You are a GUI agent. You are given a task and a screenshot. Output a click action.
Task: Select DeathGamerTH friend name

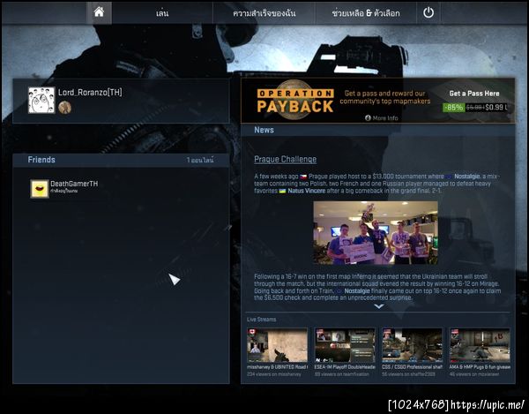(74, 184)
